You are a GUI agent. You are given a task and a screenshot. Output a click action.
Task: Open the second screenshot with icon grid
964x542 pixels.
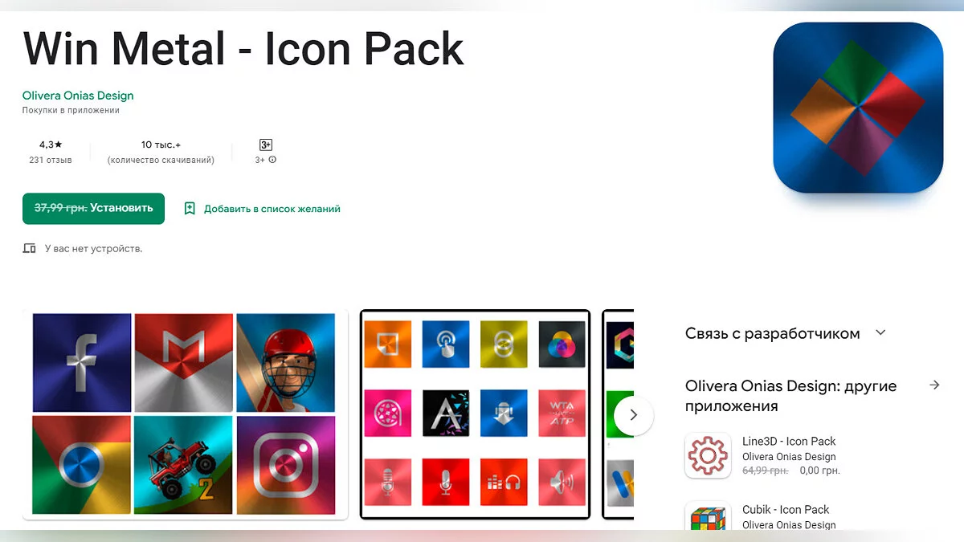click(475, 414)
